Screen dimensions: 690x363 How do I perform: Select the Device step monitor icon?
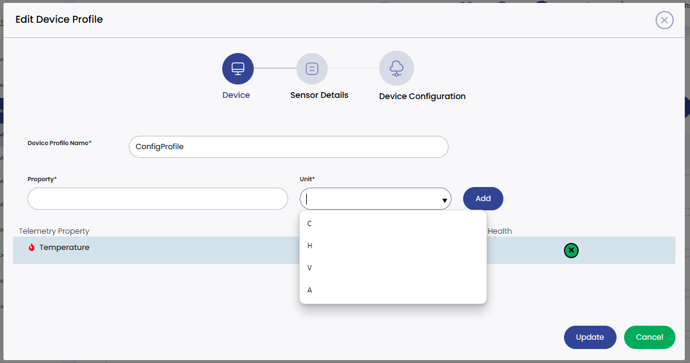pyautogui.click(x=237, y=68)
